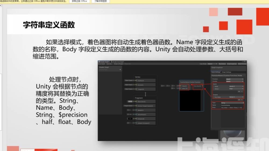Open Tangent Space dropdown beside Normal
Image resolution: width=269 pixels, height=151 pixels.
[x=129, y=106]
